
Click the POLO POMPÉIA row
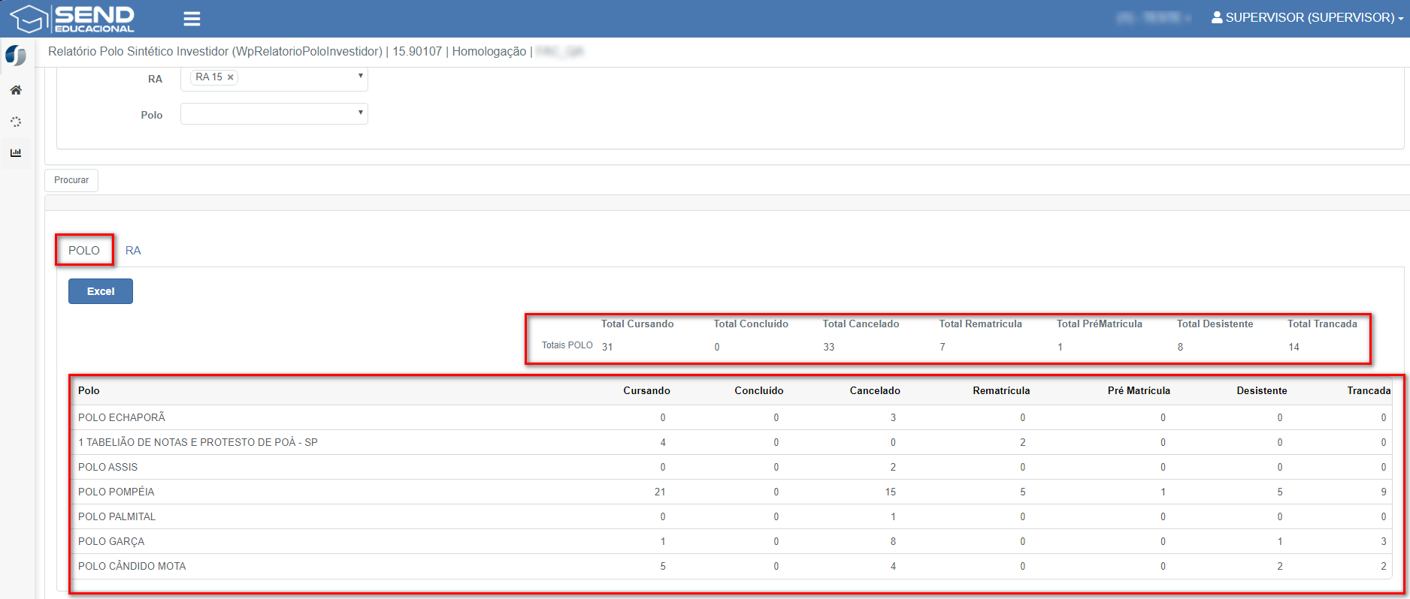pos(116,492)
